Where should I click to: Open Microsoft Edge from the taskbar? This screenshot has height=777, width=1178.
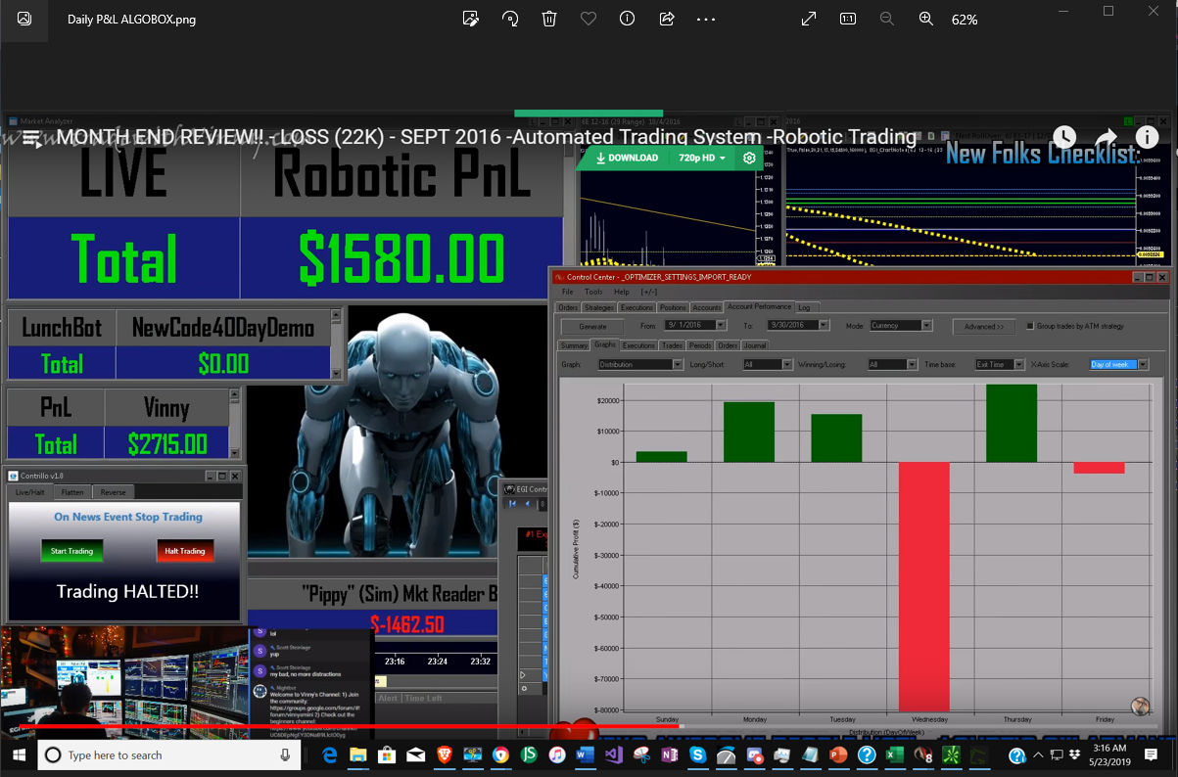330,755
